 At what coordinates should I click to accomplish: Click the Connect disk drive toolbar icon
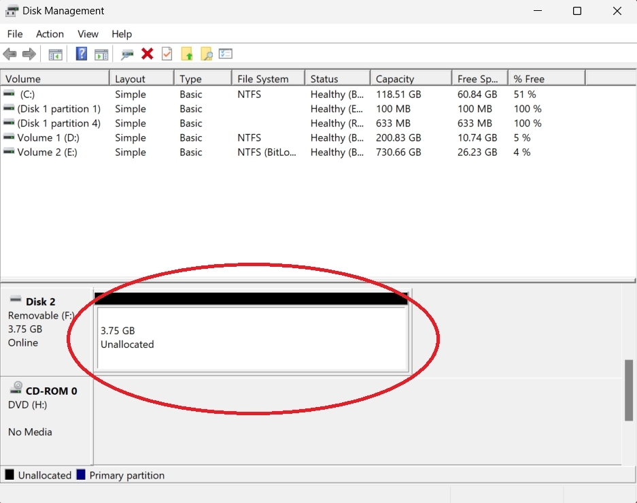coord(127,54)
